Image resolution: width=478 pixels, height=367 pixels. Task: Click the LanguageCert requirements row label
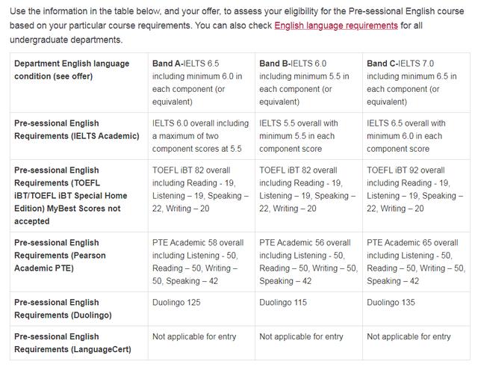pyautogui.click(x=79, y=343)
